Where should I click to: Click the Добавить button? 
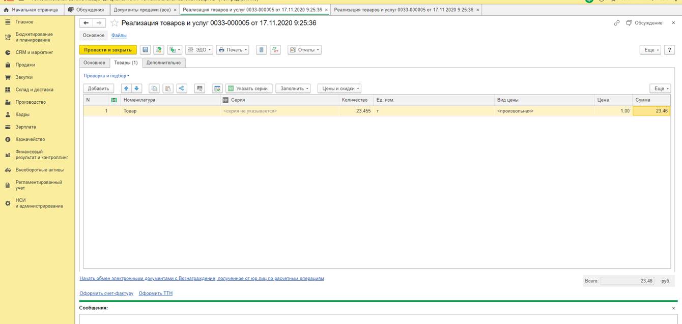point(98,89)
